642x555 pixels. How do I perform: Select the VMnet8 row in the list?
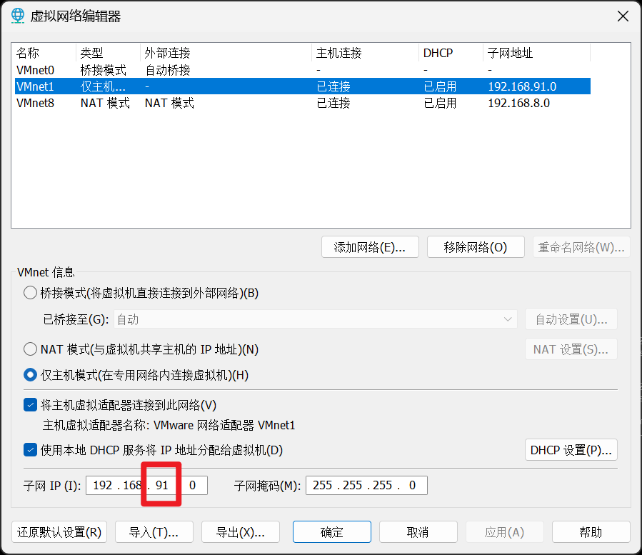[x=303, y=103]
